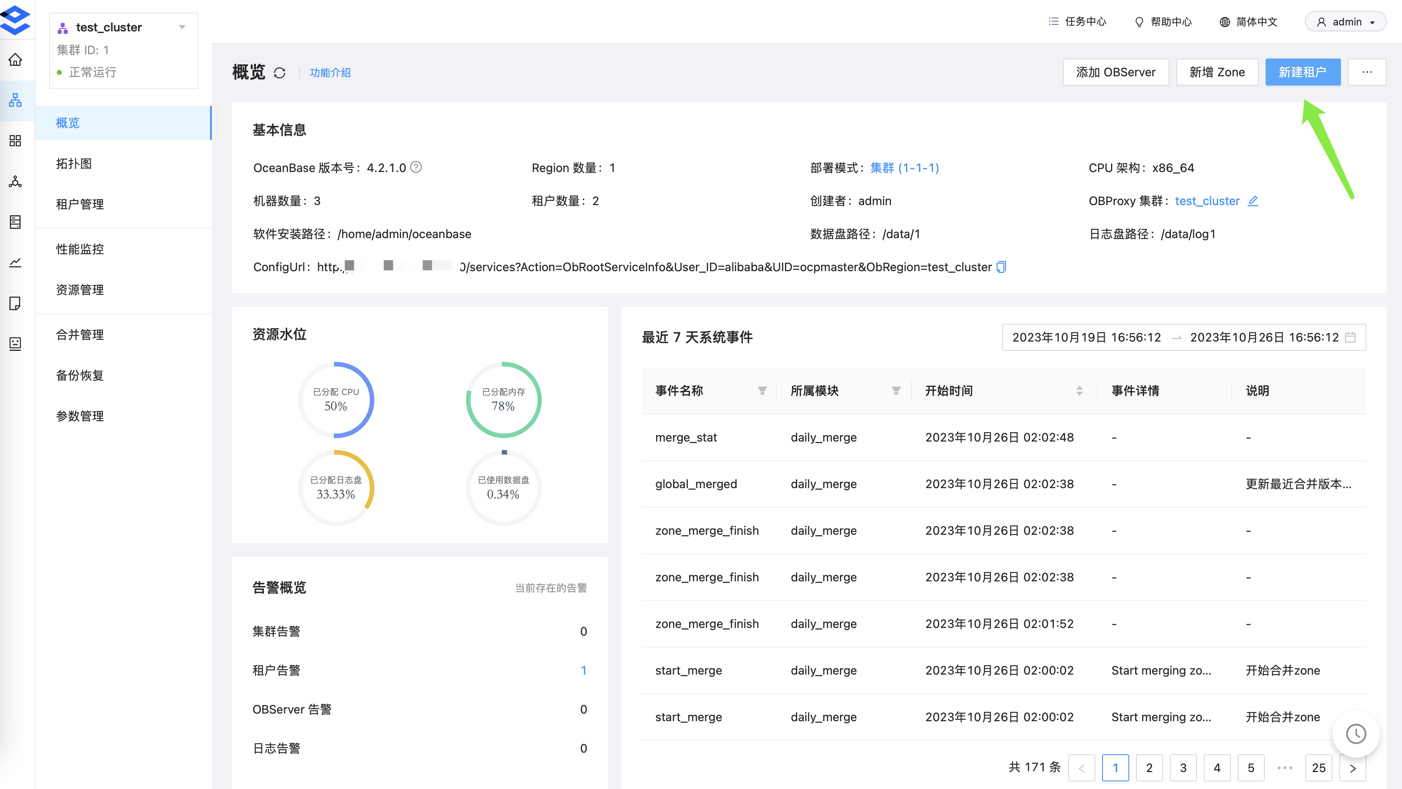Go to events page 2
This screenshot has width=1402, height=789.
tap(1150, 768)
